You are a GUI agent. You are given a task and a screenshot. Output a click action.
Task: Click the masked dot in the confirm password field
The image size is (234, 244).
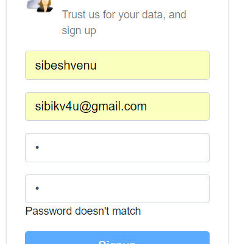(x=37, y=188)
